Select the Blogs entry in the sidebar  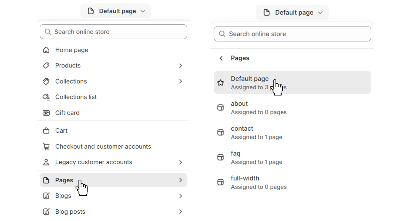[x=63, y=196]
